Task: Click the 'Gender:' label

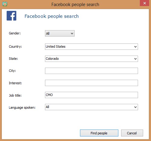Action: (15, 33)
